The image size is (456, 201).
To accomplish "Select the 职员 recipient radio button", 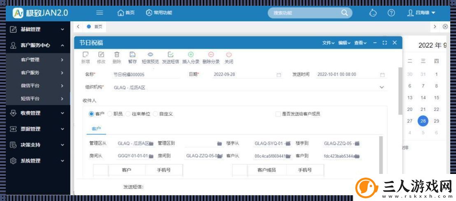I will click(109, 114).
